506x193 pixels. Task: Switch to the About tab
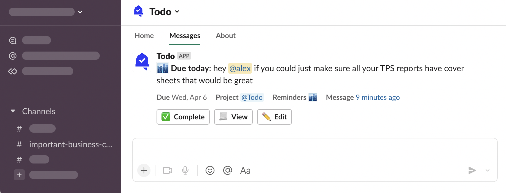[226, 36]
